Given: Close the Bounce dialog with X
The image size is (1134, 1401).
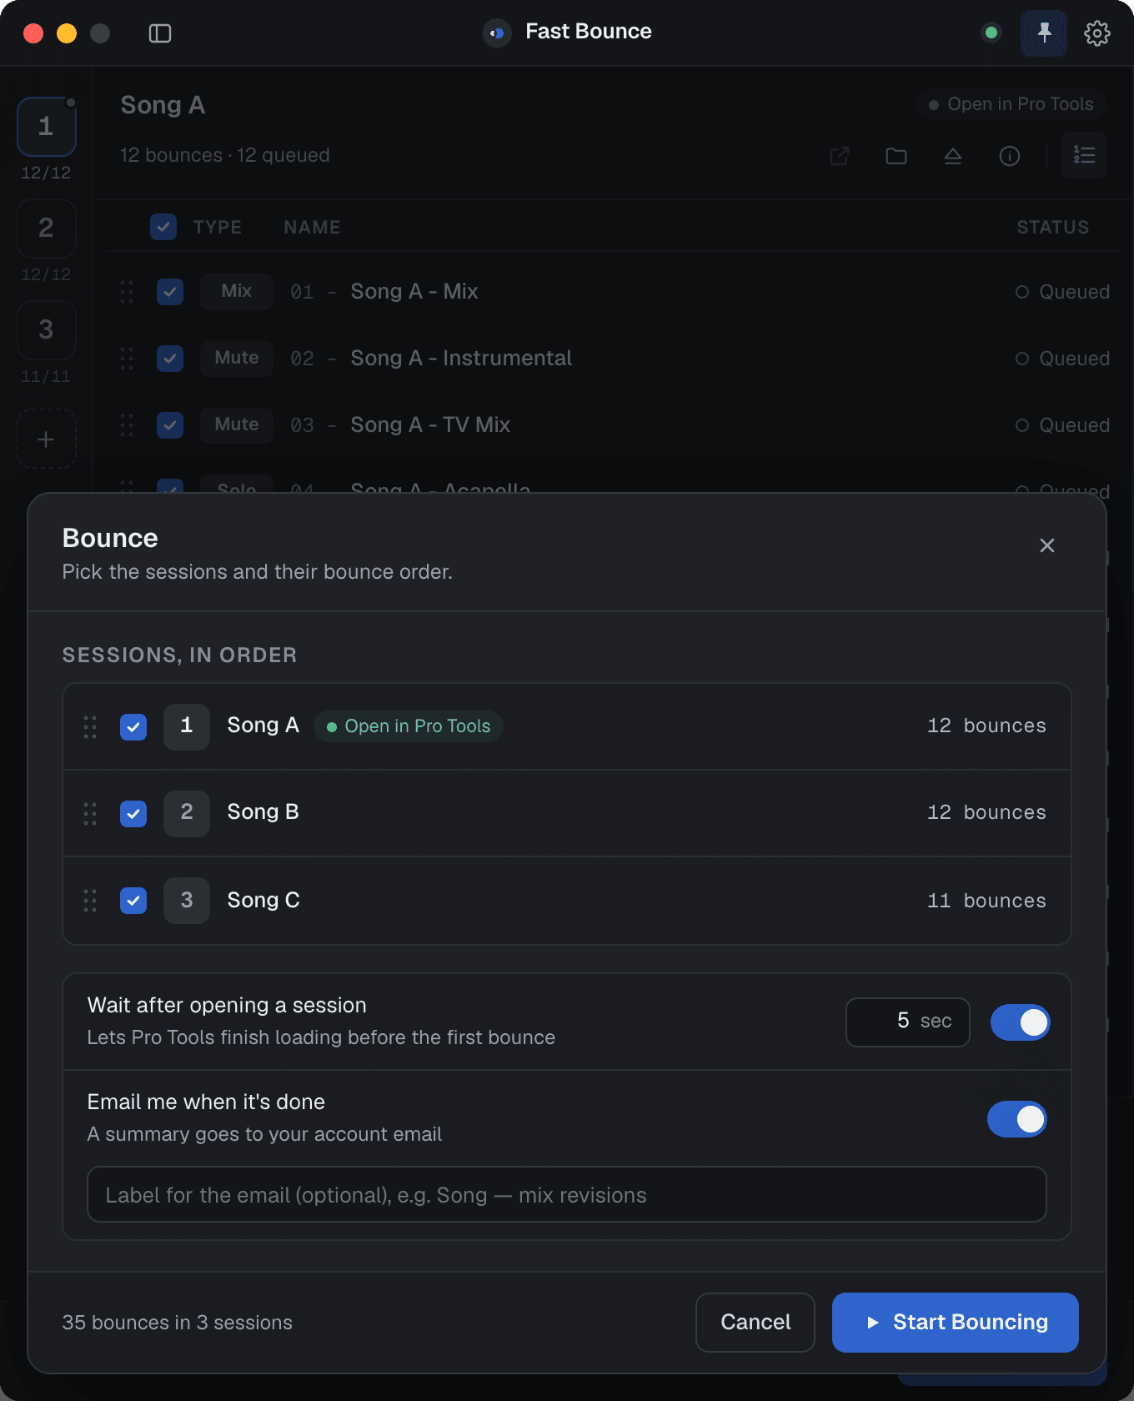Looking at the screenshot, I should pos(1047,545).
